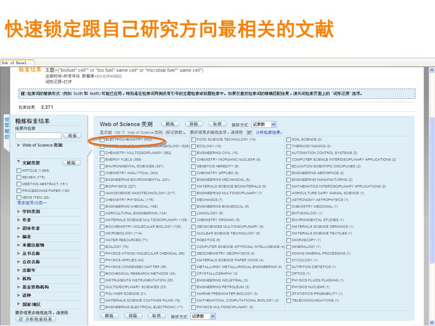The width and height of the screenshot is (435, 326).
Task: Click the scrollbar down arrow
Action: click(432, 323)
